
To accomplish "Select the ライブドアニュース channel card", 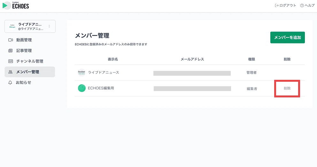I will pos(30,26).
